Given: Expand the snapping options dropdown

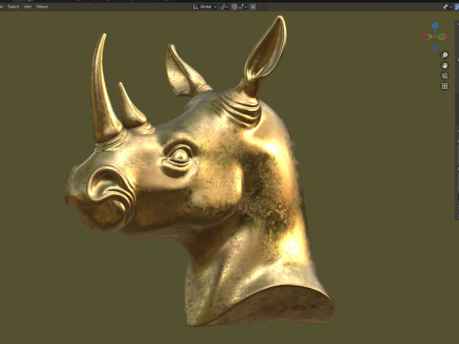Looking at the screenshot, I should [242, 7].
